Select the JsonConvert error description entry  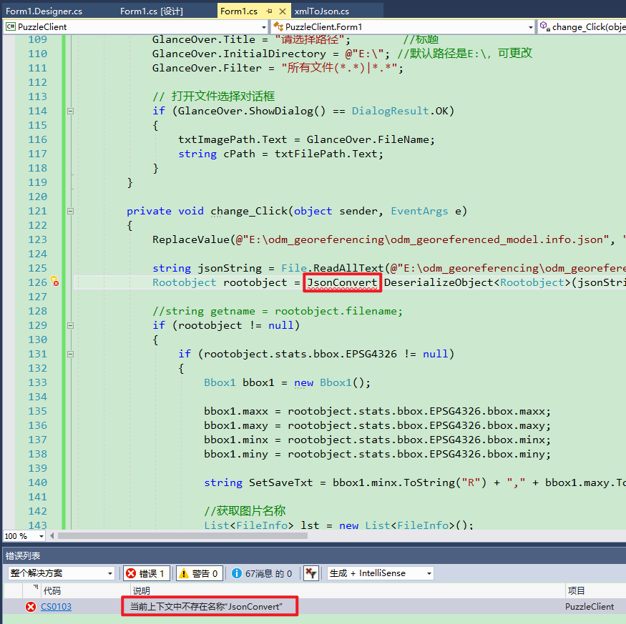click(x=209, y=606)
